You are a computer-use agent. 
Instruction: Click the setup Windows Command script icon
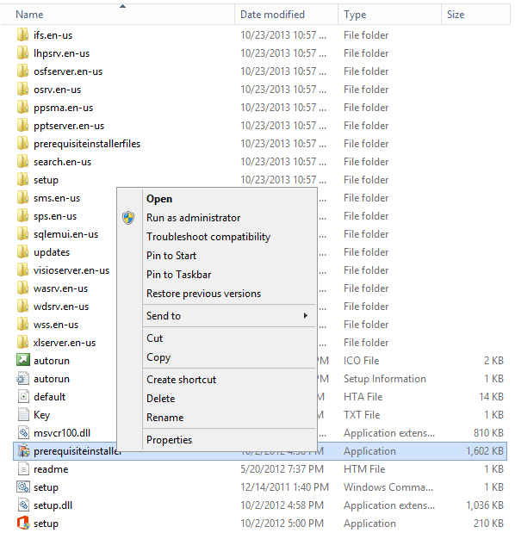[23, 487]
